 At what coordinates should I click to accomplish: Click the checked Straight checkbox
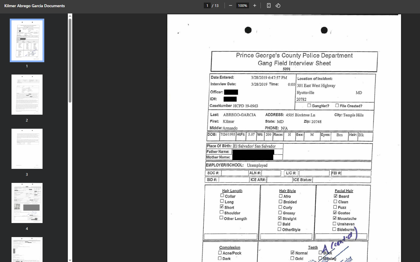click(280, 218)
